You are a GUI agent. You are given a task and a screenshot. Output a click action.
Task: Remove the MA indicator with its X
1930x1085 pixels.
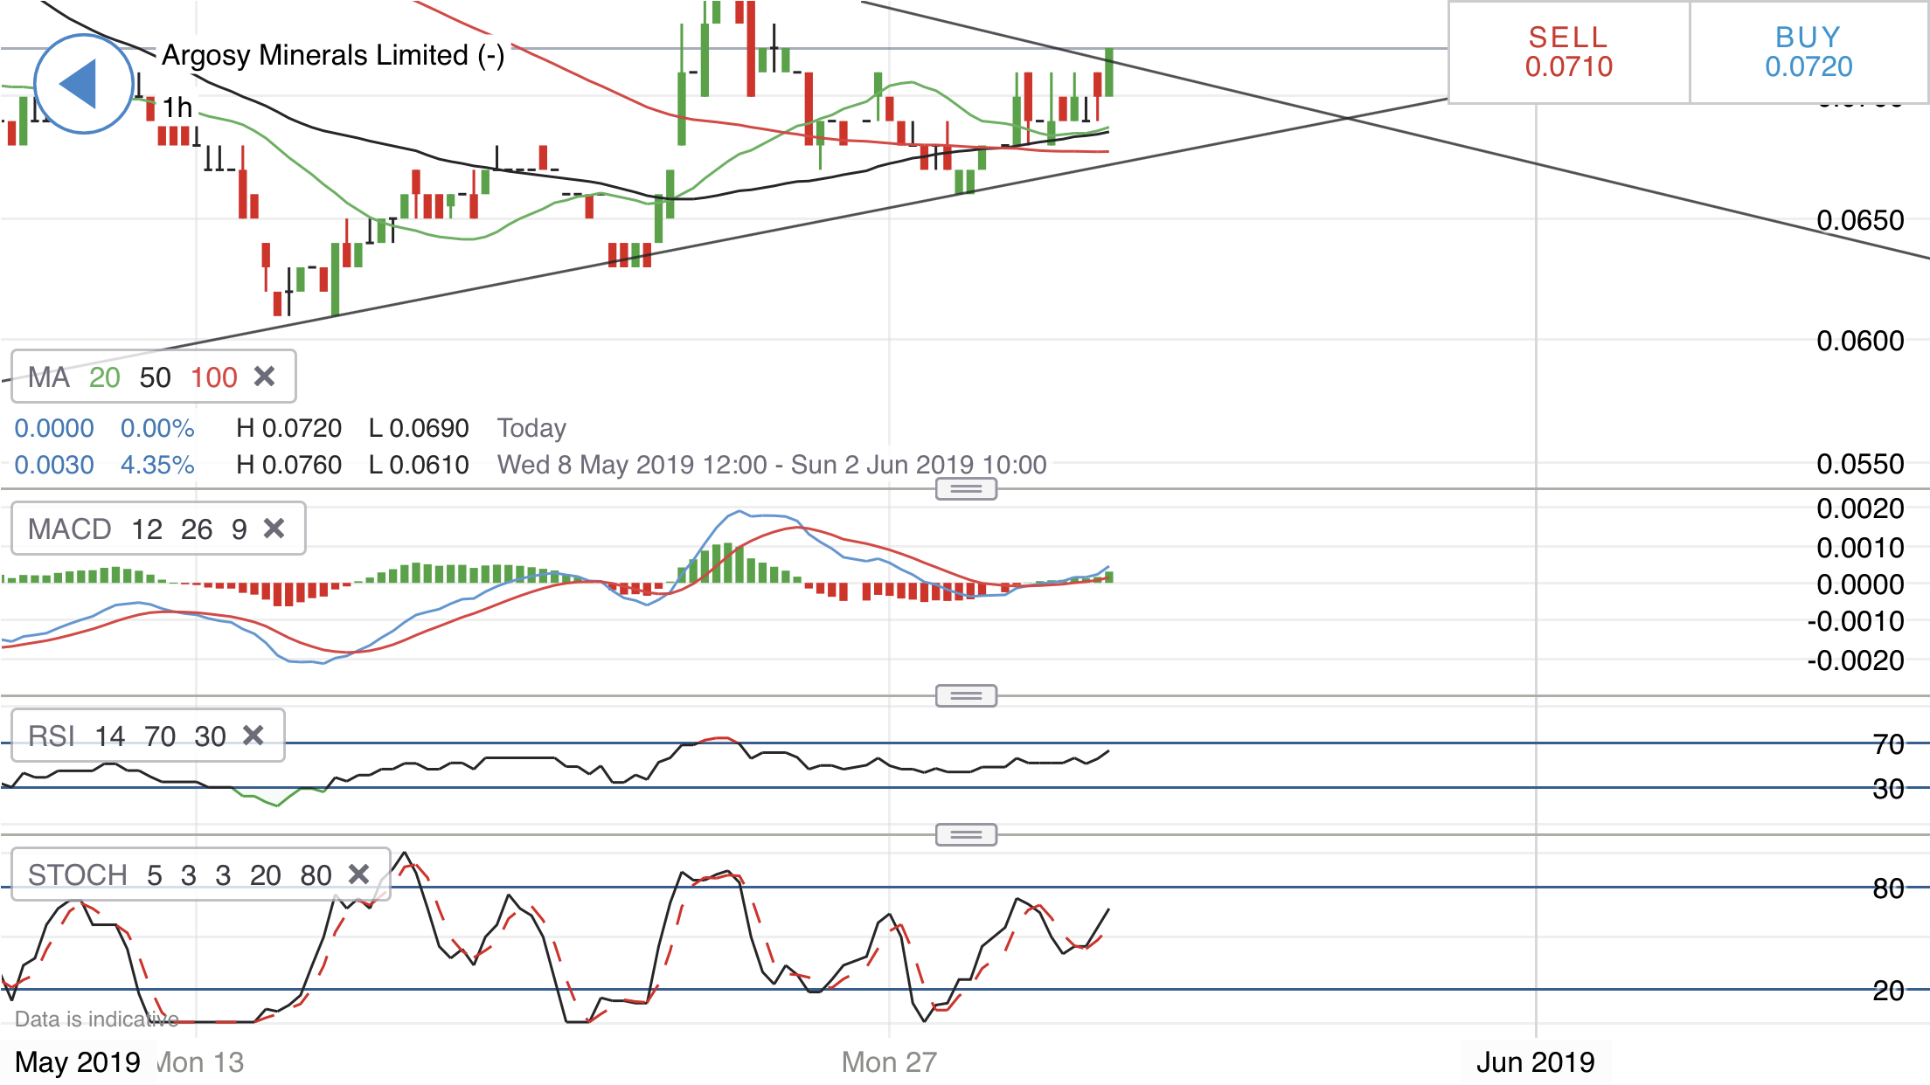(264, 377)
